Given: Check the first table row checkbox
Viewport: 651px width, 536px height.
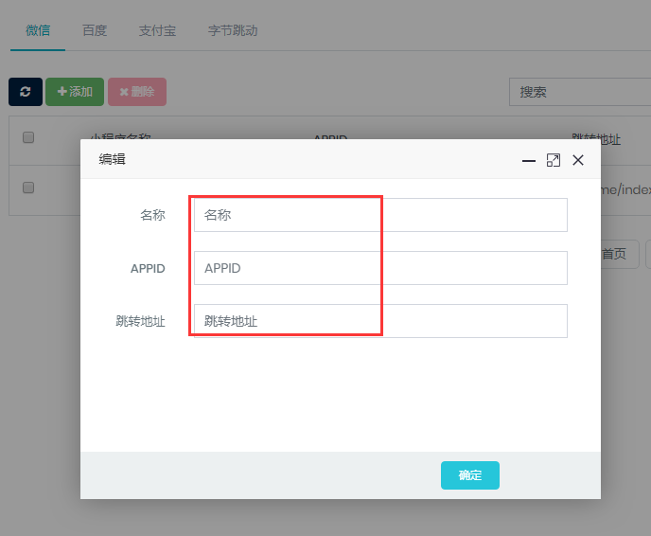Looking at the screenshot, I should [28, 188].
